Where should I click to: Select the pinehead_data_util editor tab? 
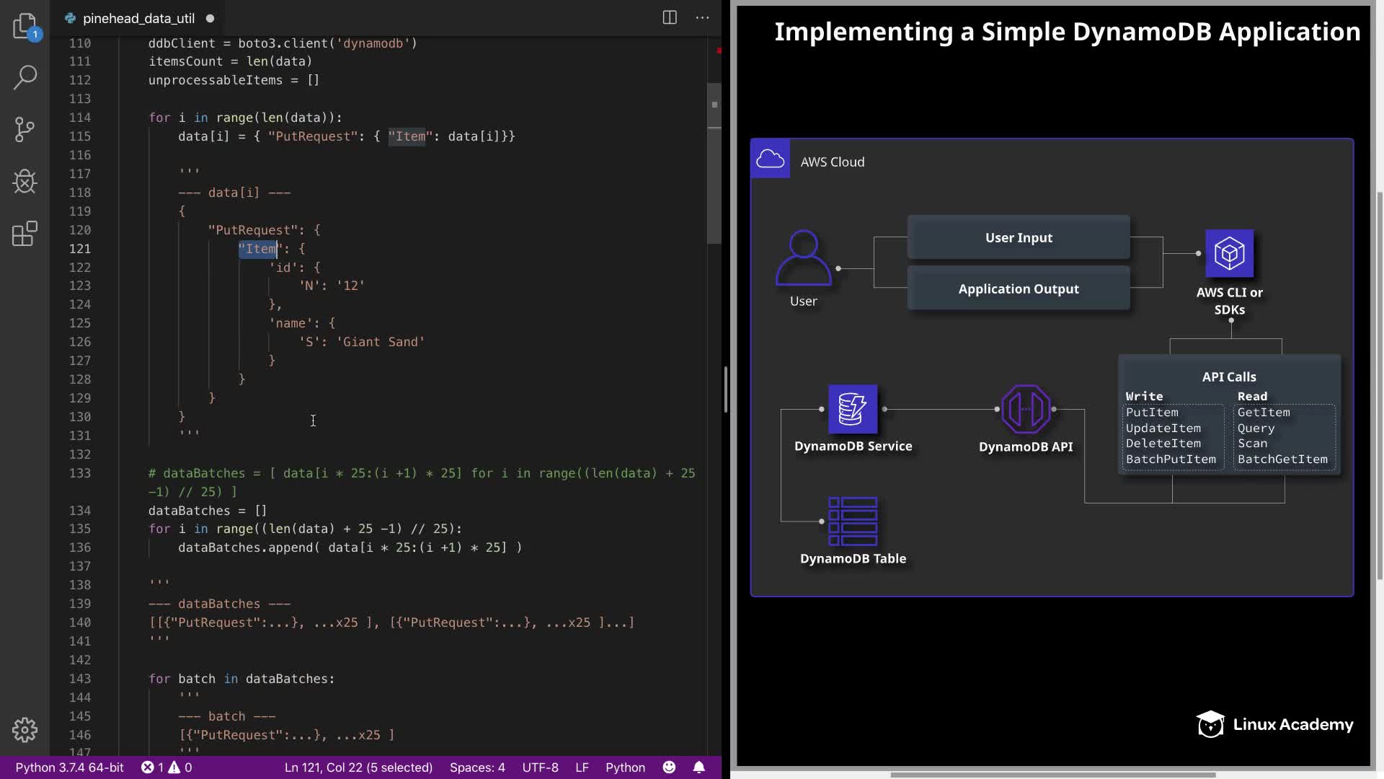pyautogui.click(x=138, y=18)
